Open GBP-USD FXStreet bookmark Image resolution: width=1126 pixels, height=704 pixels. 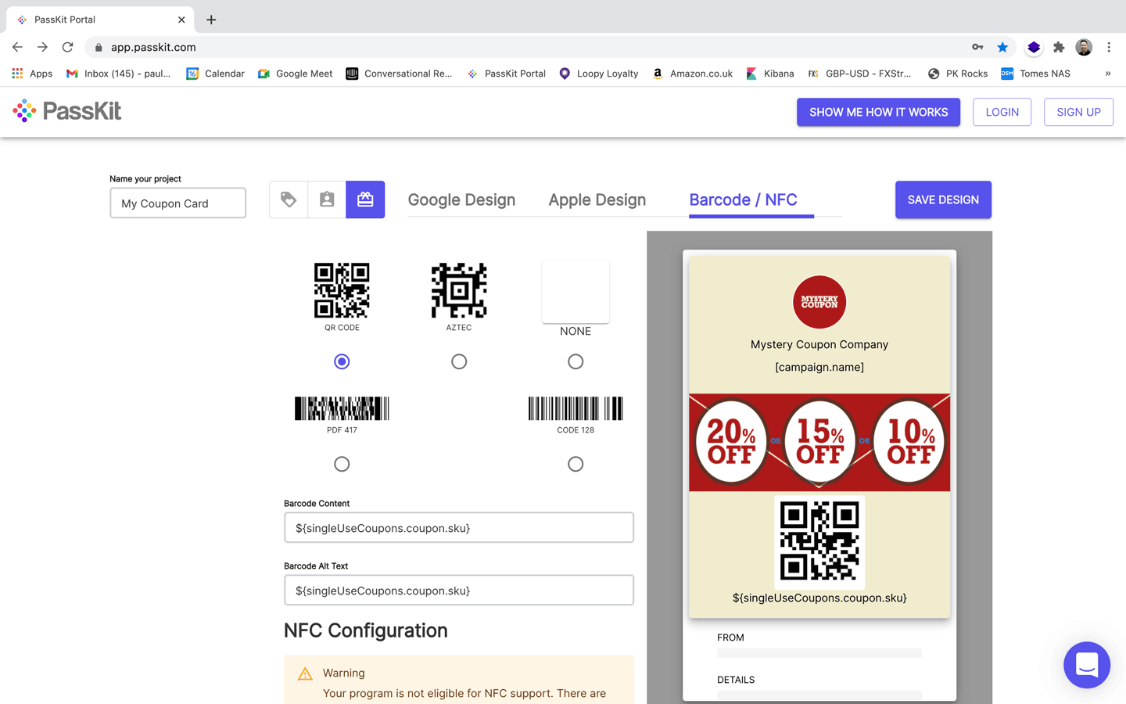[x=859, y=74]
